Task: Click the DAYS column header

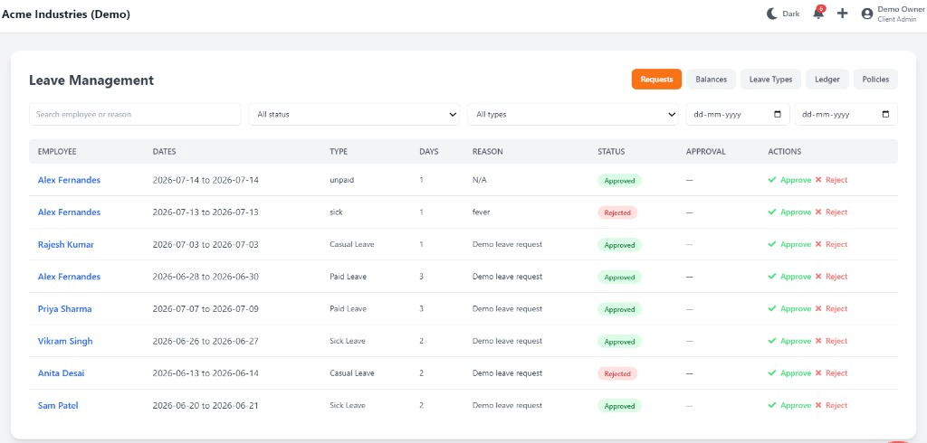Action: coord(429,152)
